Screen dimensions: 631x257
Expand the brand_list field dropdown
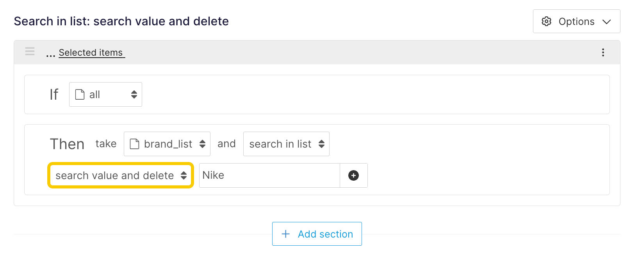coord(202,144)
